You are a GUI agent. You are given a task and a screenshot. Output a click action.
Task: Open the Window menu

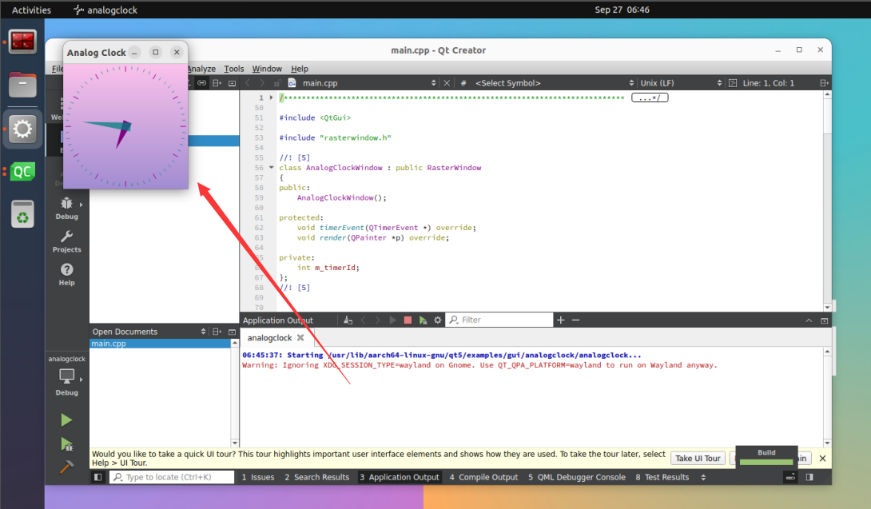point(267,69)
